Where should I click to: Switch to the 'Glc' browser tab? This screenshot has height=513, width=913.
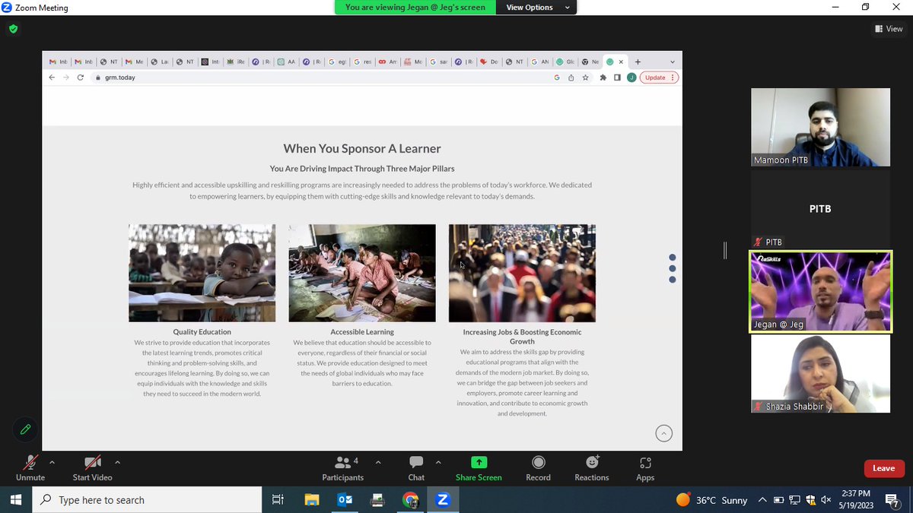click(x=565, y=62)
